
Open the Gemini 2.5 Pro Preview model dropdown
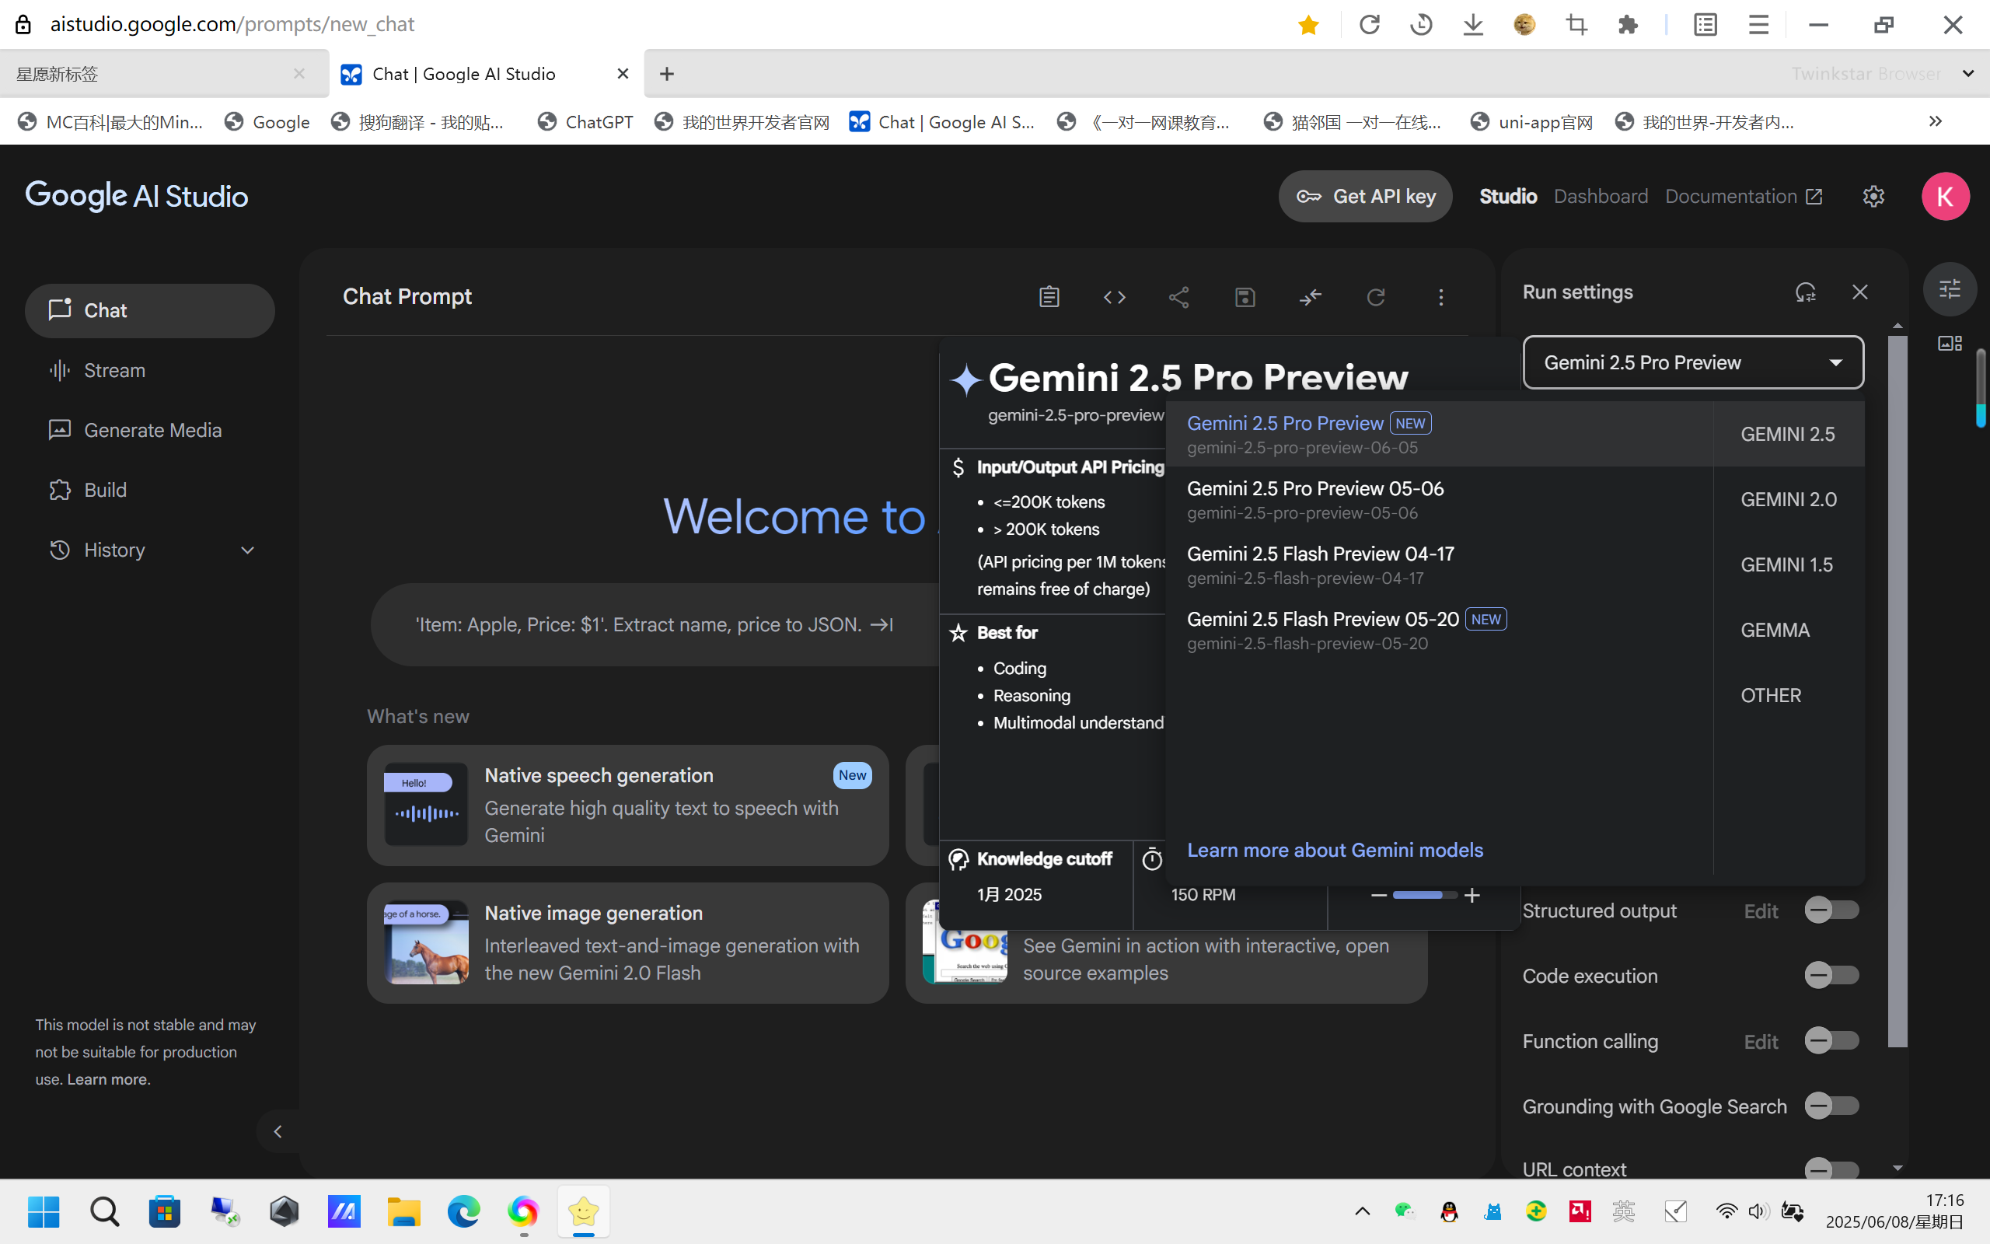pos(1693,362)
